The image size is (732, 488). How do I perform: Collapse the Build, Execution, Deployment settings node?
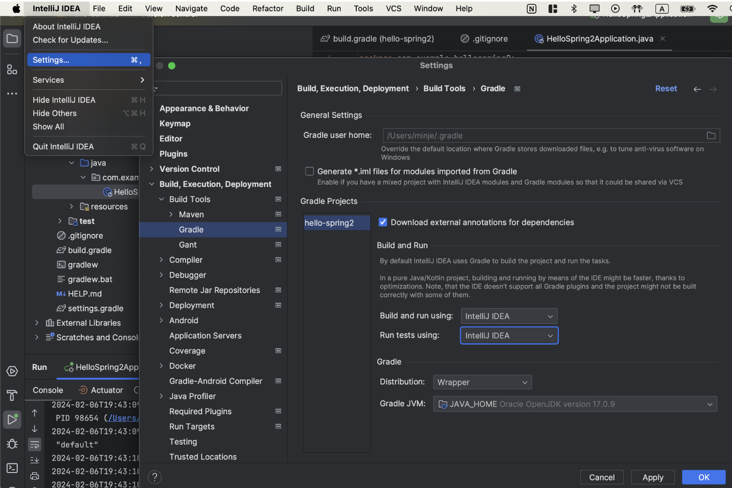(x=152, y=184)
